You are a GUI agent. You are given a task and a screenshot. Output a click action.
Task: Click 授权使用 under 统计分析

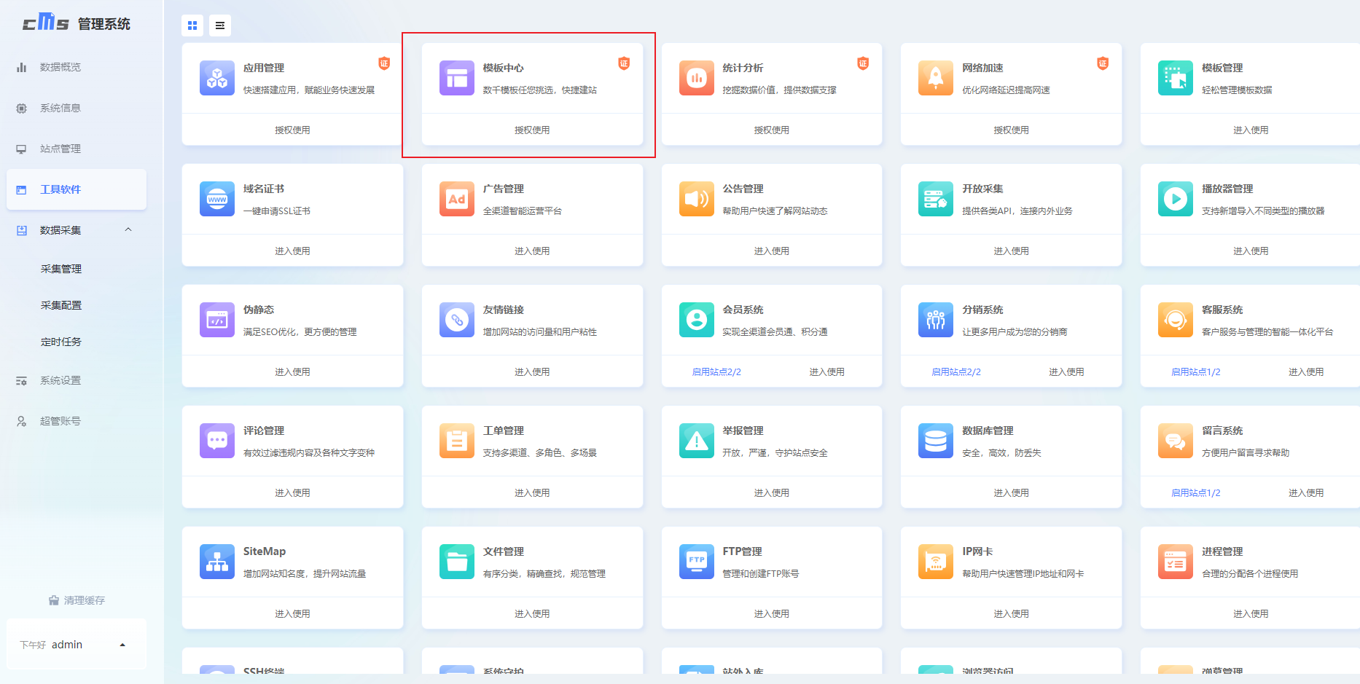771,130
